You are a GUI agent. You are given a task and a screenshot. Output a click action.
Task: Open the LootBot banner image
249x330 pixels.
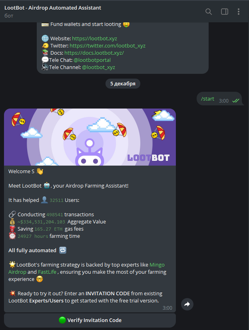tap(90, 137)
